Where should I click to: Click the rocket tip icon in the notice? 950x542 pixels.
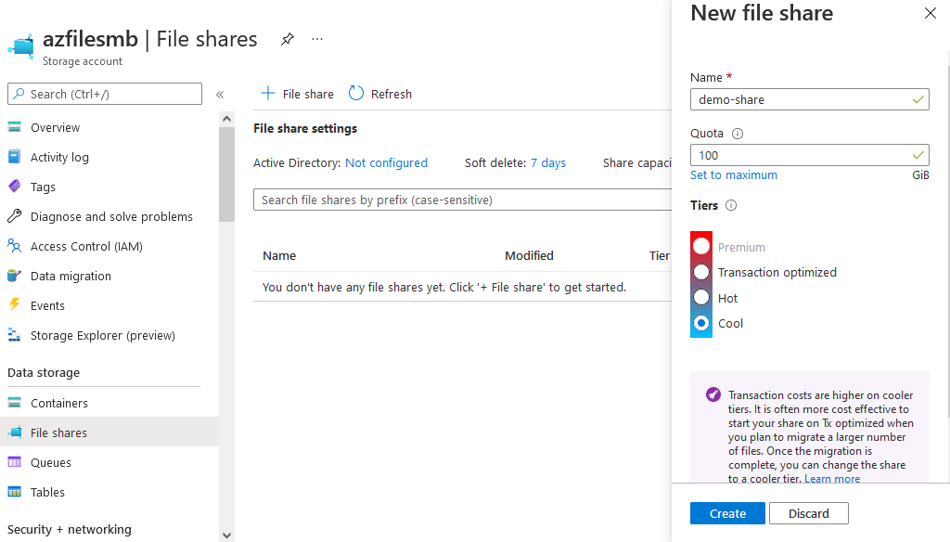click(713, 394)
